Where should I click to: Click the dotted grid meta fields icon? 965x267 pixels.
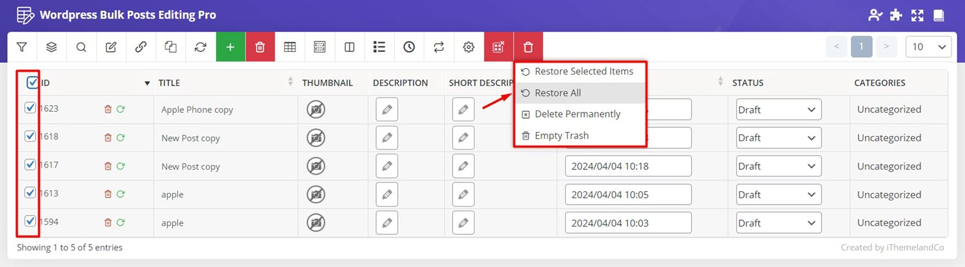[320, 47]
